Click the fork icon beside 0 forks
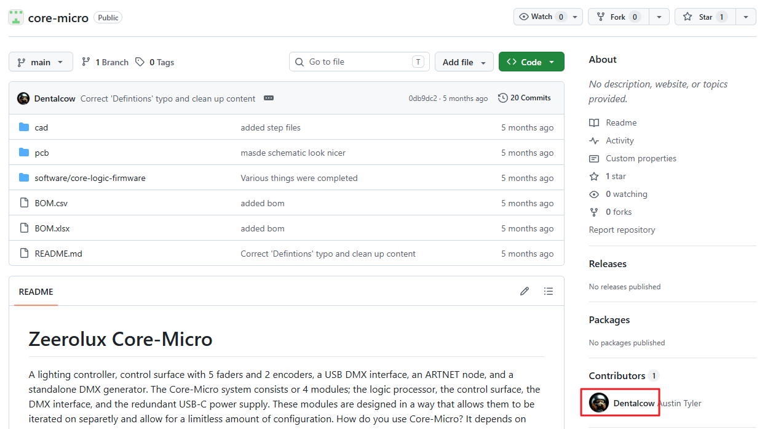This screenshot has height=429, width=765. pyautogui.click(x=594, y=212)
